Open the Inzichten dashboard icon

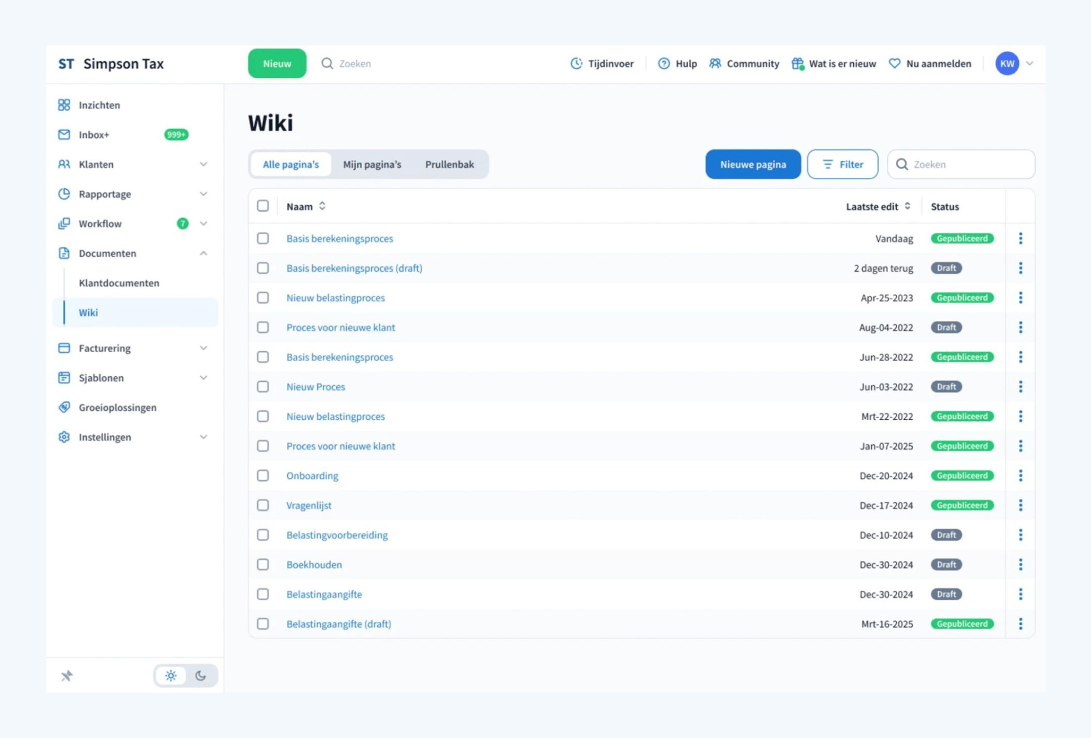click(64, 105)
